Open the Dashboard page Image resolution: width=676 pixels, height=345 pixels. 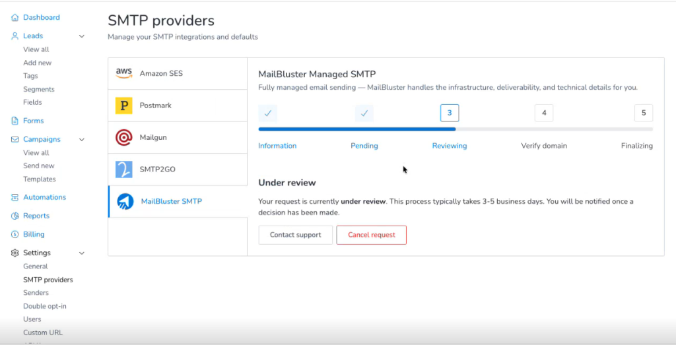coord(42,18)
